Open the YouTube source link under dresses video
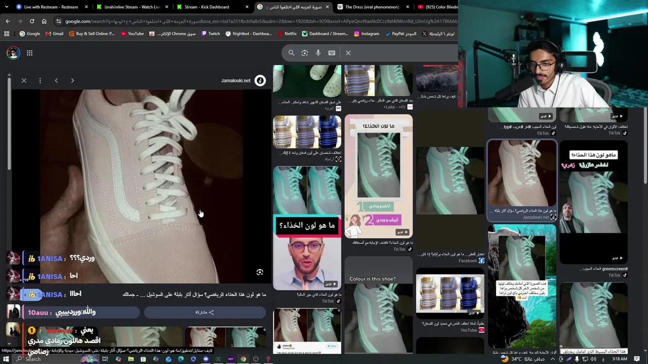Viewport: 648px width, 364px height. [473, 330]
